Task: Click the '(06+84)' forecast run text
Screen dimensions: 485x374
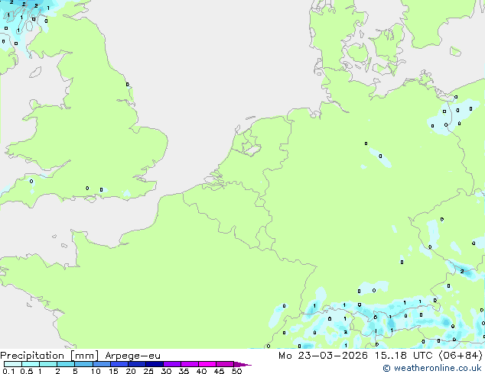Action: coord(461,356)
